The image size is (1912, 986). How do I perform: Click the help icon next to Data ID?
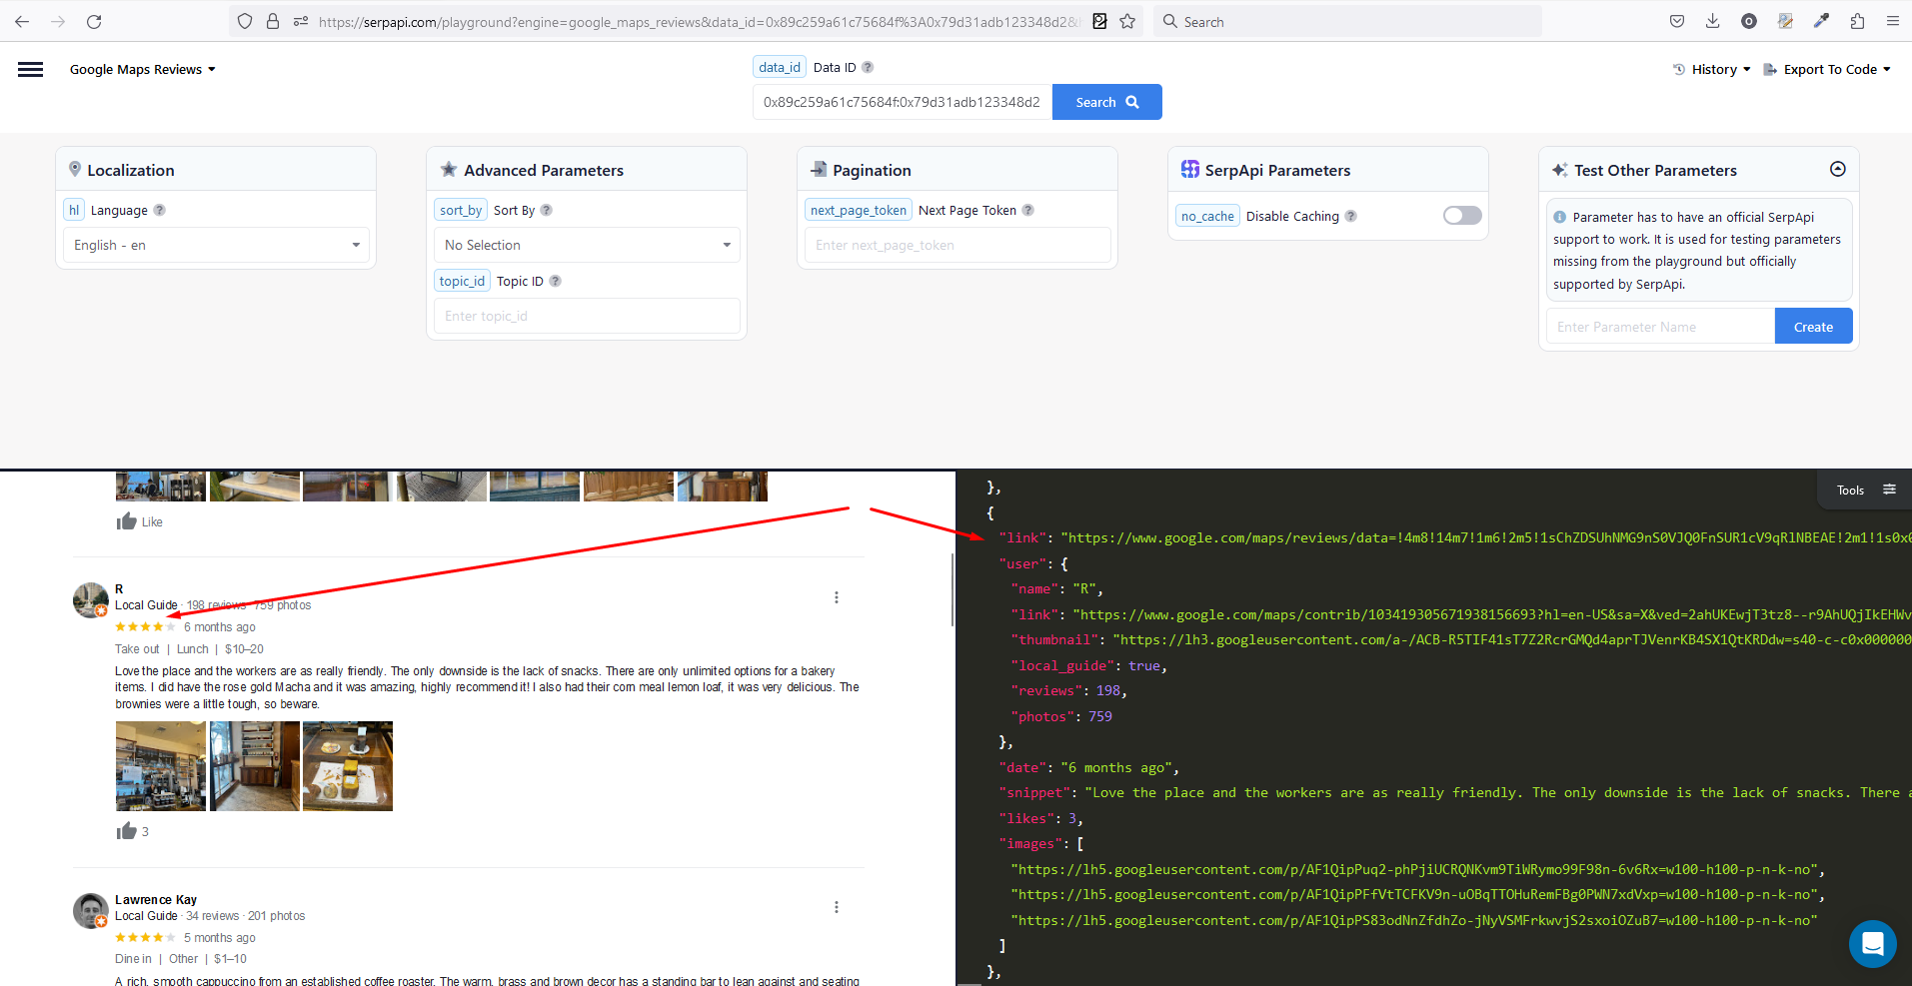867,67
